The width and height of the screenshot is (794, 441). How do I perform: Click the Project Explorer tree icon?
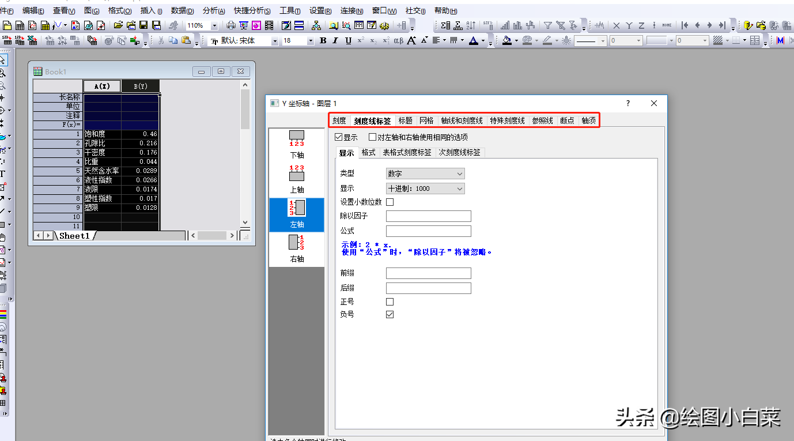pyautogui.click(x=316, y=25)
